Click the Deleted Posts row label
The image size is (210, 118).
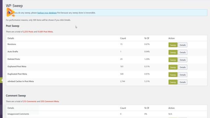click(14, 59)
